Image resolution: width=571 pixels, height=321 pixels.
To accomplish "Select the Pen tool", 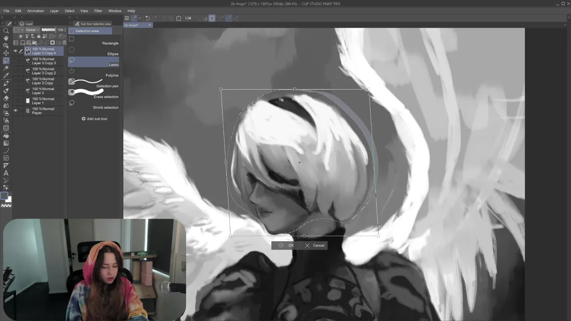I will [6, 83].
